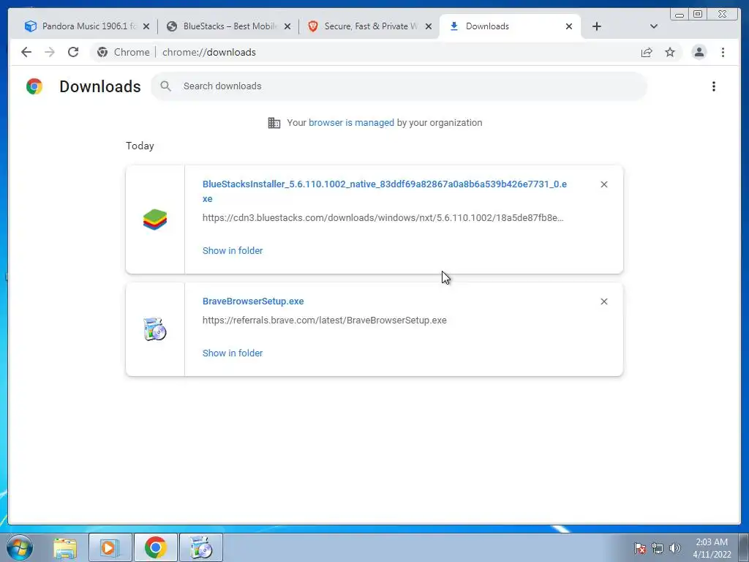This screenshot has width=749, height=562.
Task: Click the forward navigation arrow
Action: 50,52
